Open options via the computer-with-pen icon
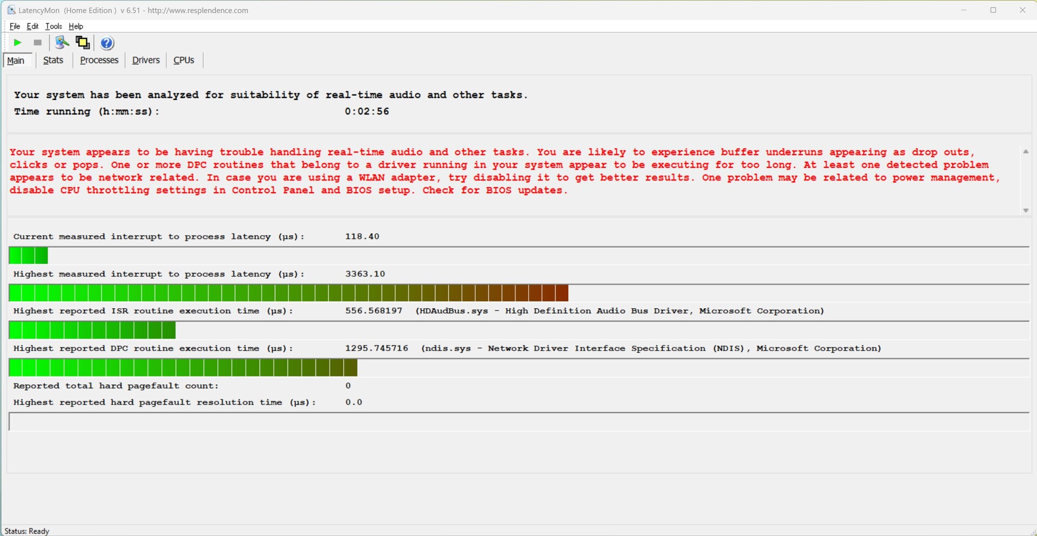1037x536 pixels. [x=62, y=43]
